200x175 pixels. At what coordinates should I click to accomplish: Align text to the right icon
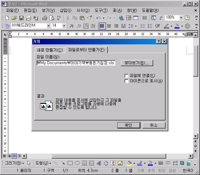[116, 26]
